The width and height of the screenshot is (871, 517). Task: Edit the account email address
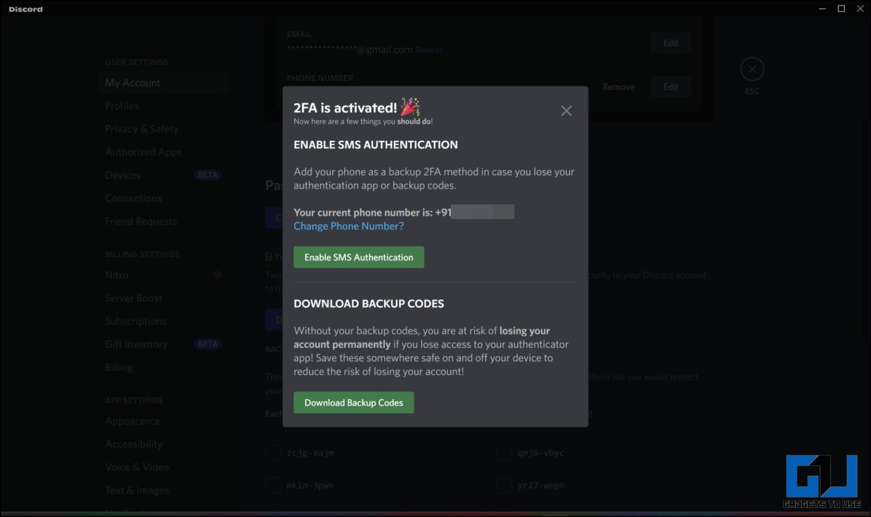click(x=670, y=43)
